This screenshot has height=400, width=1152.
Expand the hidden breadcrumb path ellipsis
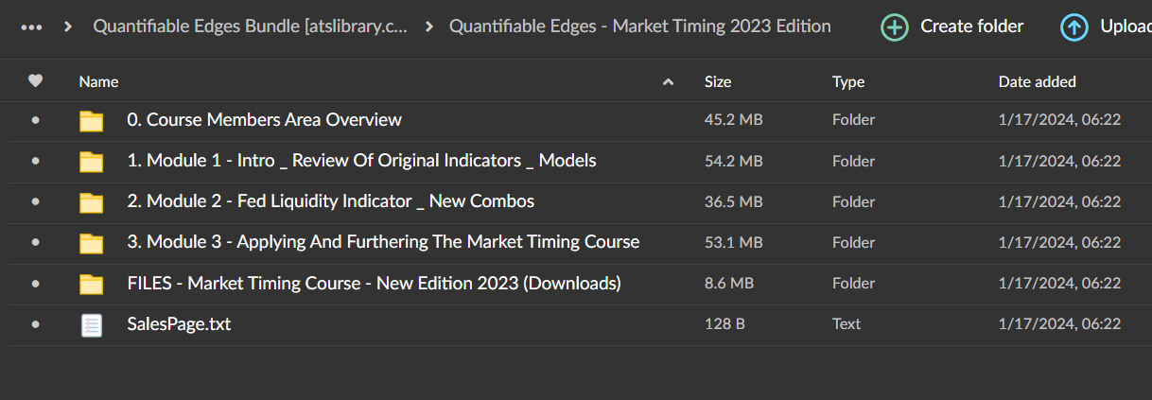click(x=31, y=26)
